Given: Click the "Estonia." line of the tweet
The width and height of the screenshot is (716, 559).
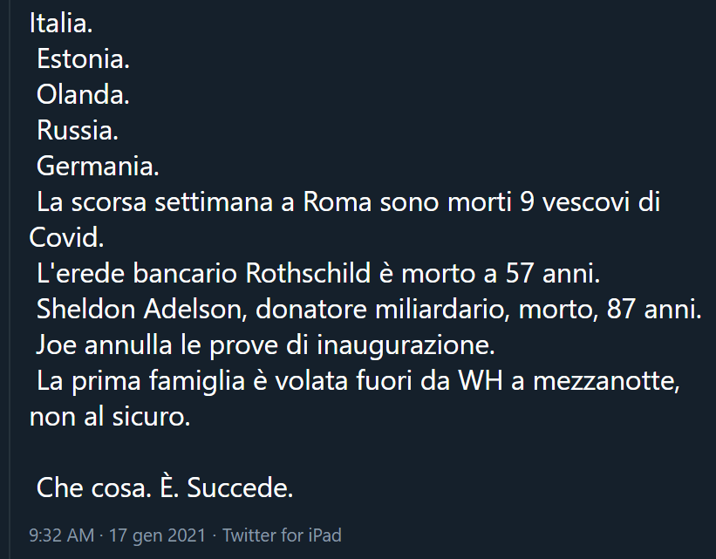Looking at the screenshot, I should click(83, 59).
